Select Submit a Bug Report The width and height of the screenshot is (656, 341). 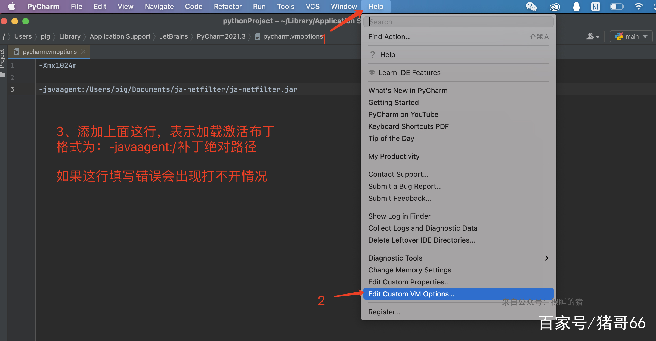click(458, 186)
